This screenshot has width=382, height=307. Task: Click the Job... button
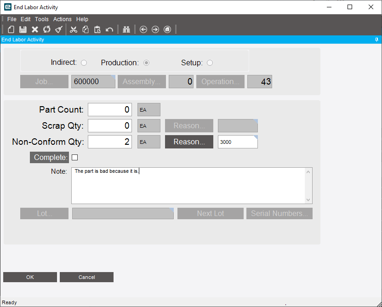click(44, 81)
